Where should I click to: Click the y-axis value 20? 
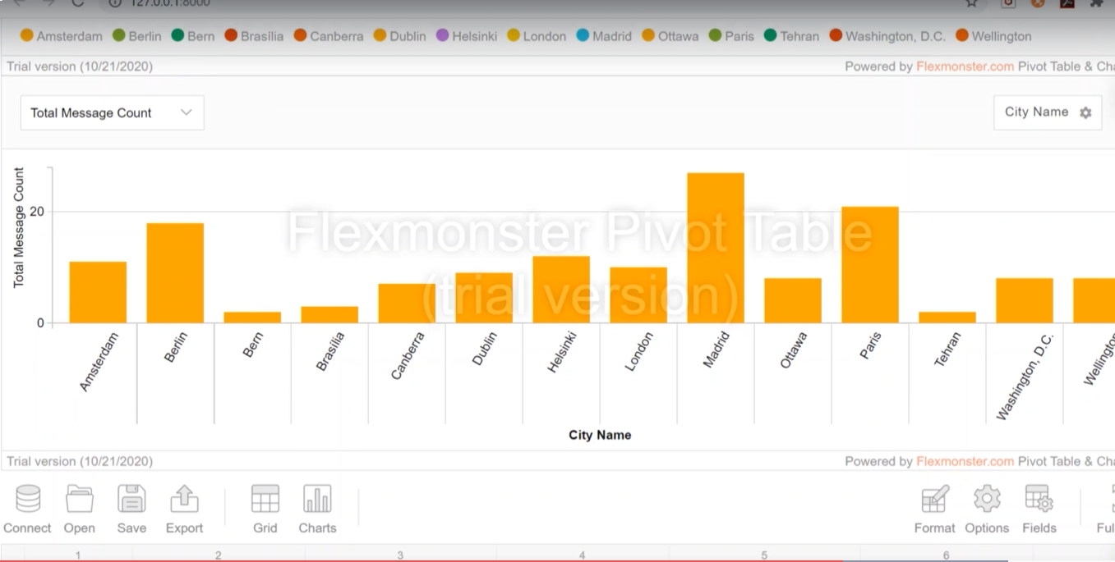pos(36,212)
